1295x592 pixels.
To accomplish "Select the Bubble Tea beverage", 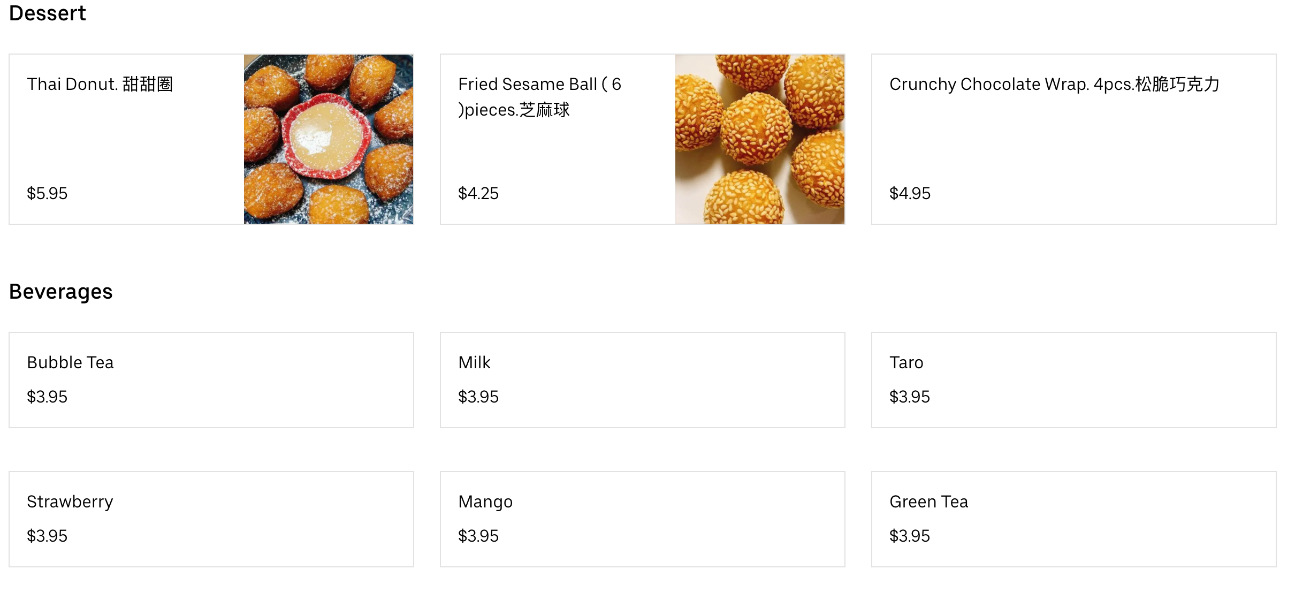I will (70, 362).
